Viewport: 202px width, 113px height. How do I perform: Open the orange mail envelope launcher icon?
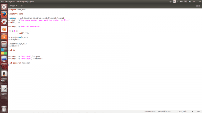(4, 29)
